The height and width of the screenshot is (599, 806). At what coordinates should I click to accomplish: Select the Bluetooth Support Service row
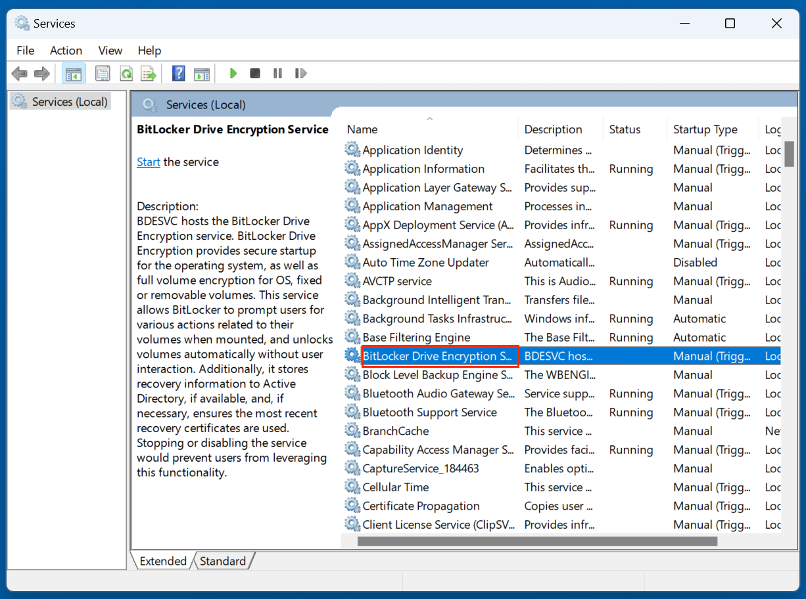coord(430,412)
